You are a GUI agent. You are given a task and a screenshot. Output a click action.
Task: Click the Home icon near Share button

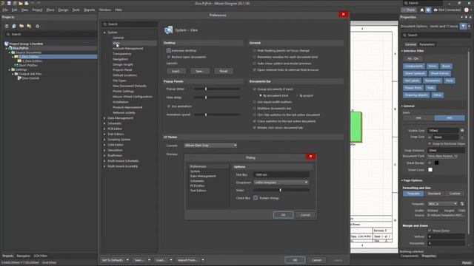pyautogui.click(x=422, y=10)
